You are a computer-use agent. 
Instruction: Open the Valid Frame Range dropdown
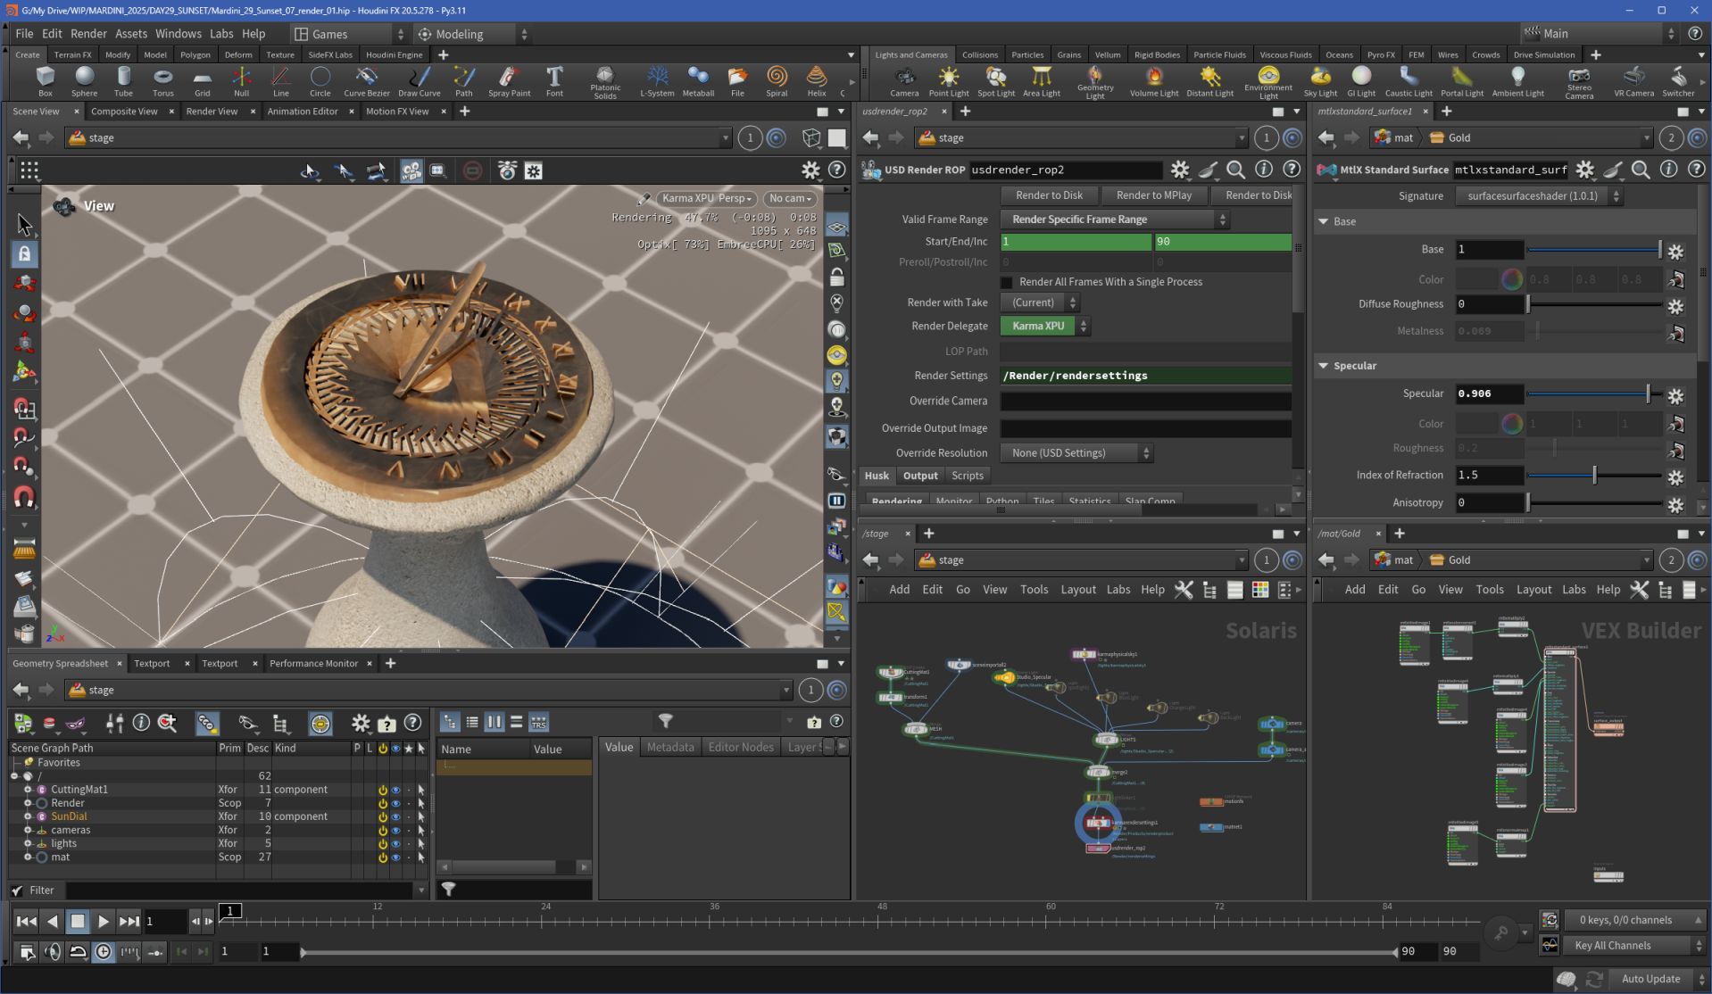tap(1114, 220)
